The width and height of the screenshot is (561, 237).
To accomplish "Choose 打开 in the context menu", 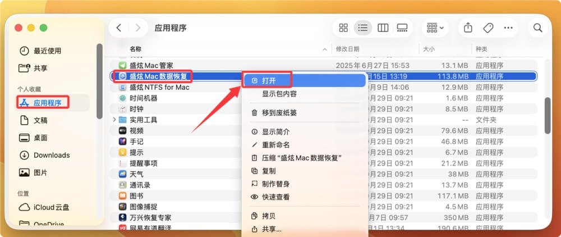I will tap(304, 80).
